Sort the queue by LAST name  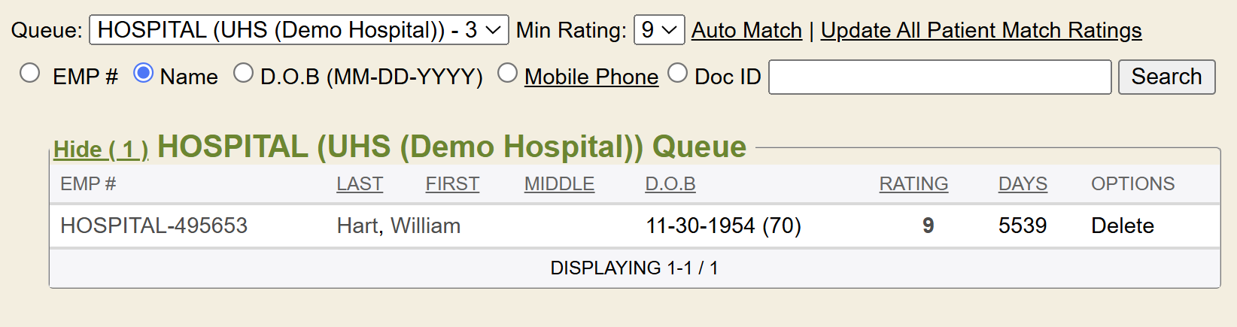click(x=360, y=184)
